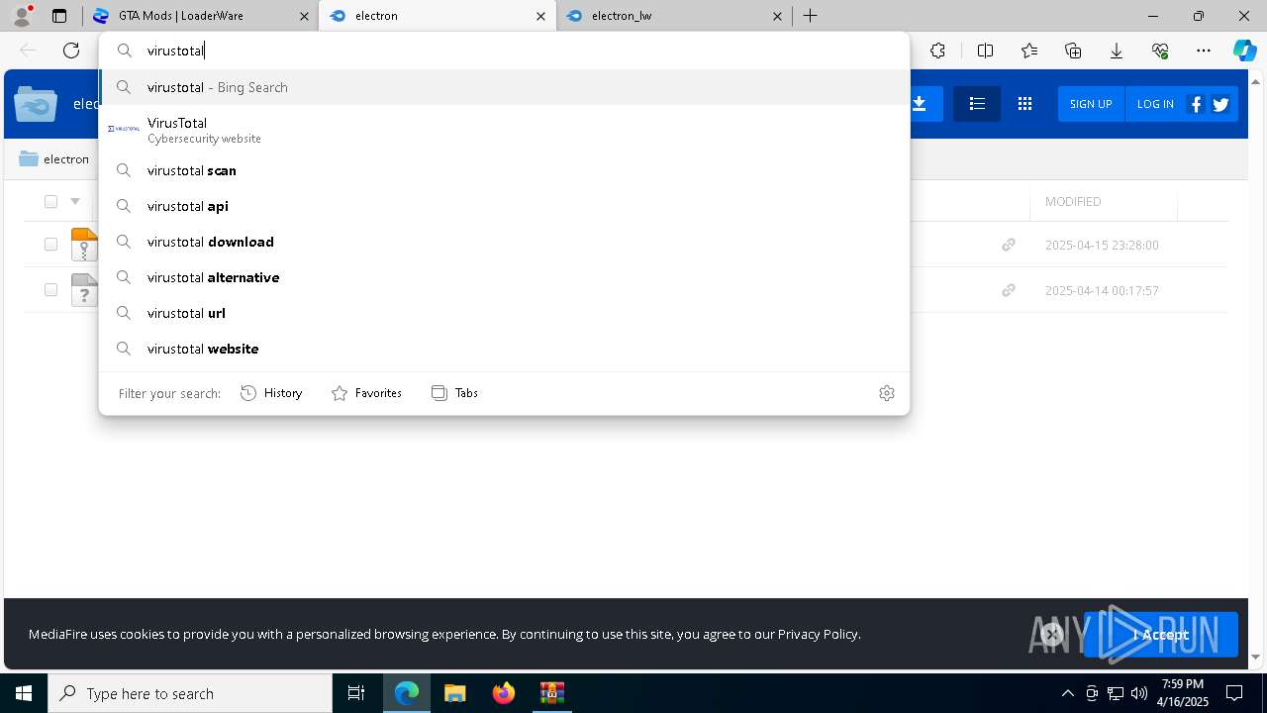
Task: Choose 'virustotal alternative' suggestion
Action: pos(505,277)
